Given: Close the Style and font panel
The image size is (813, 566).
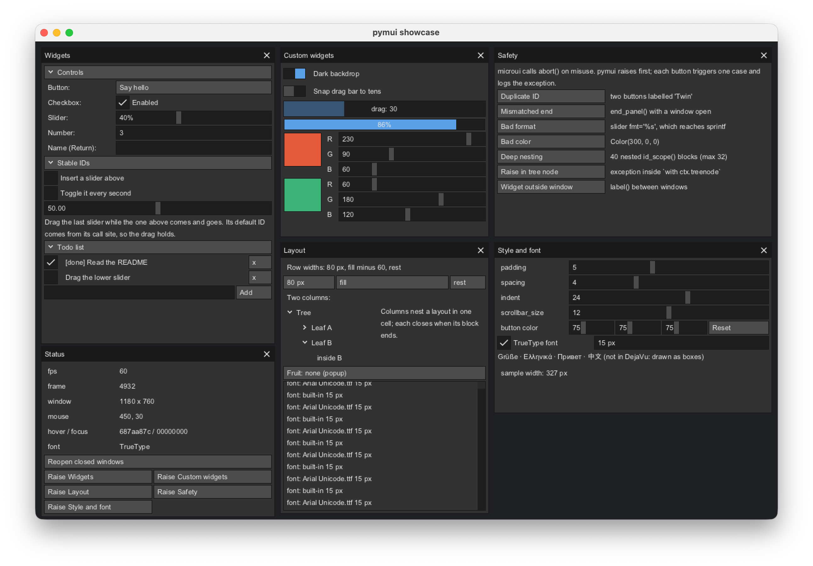Looking at the screenshot, I should [x=764, y=251].
